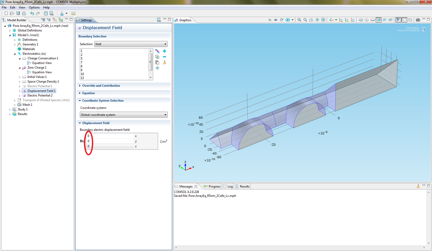This screenshot has width=432, height=251.
Task: Switch to the Progress tab
Action: tap(212, 186)
